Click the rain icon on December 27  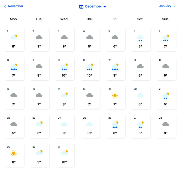pyautogui.click(x=140, y=124)
